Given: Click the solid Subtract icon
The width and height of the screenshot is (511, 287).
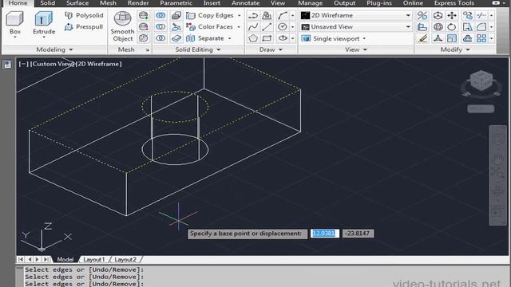Looking at the screenshot, I should 160,26.
